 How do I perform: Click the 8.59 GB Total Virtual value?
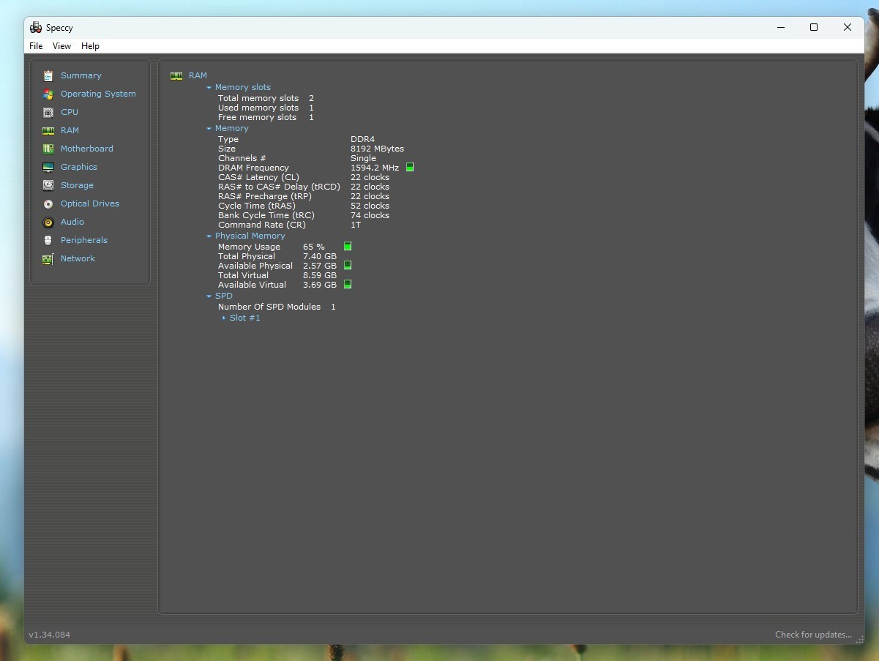click(320, 275)
